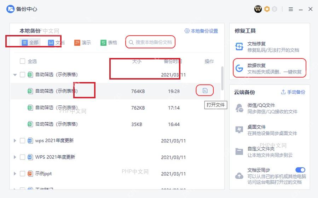Select the 文档 filter tab
Image resolution: width=318 pixels, height=198 pixels.
(56, 42)
